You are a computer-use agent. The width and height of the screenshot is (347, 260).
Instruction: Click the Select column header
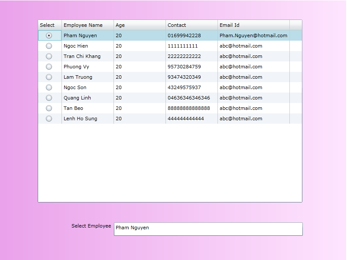tap(50, 25)
